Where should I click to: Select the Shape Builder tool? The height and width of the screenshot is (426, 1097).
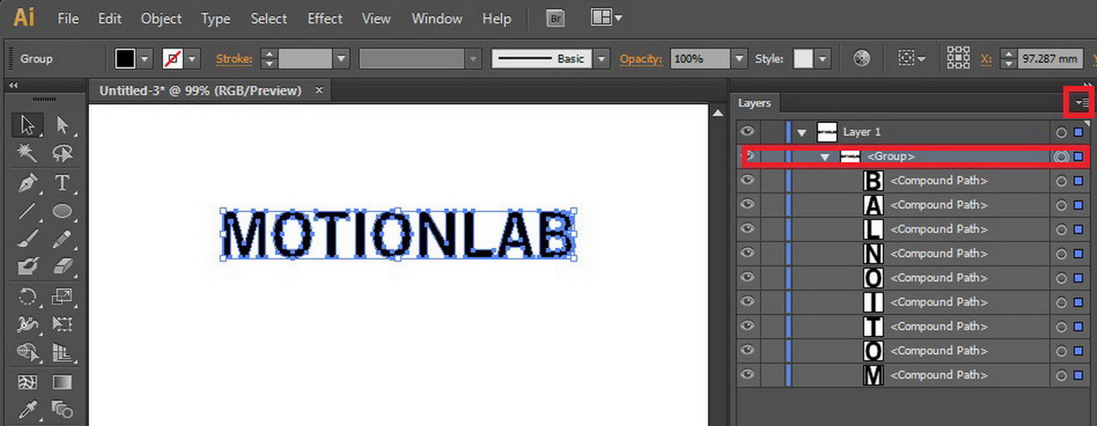(x=28, y=353)
